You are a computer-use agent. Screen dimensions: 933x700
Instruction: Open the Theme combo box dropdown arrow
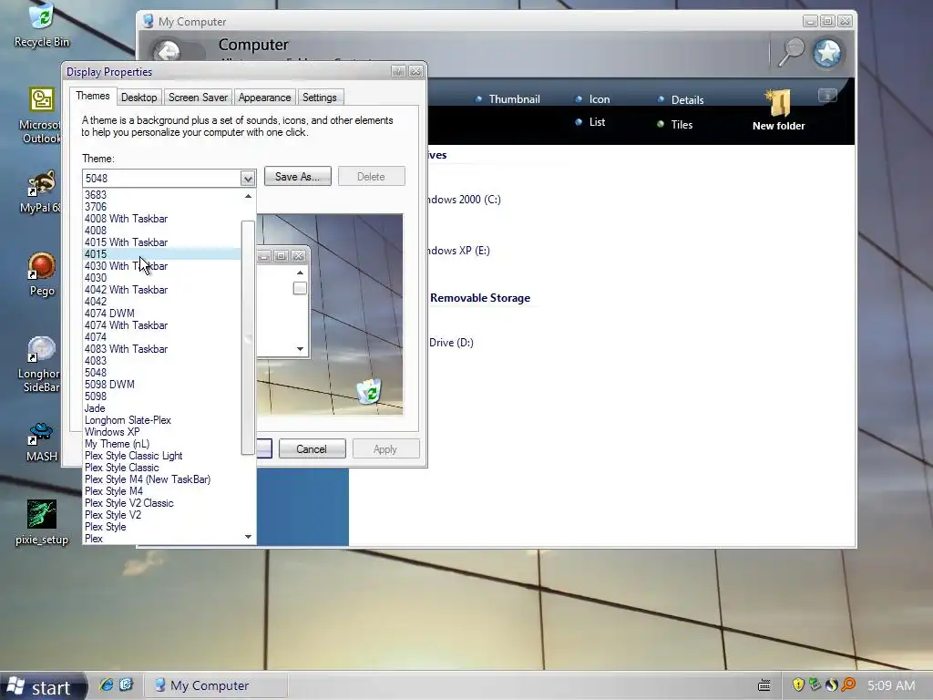point(248,178)
